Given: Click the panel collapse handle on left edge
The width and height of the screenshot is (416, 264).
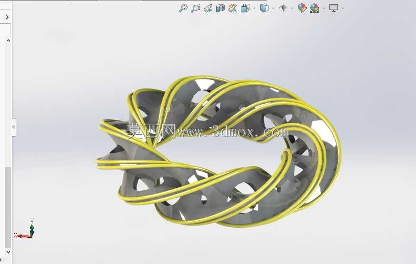Looking at the screenshot, I should [x=14, y=127].
